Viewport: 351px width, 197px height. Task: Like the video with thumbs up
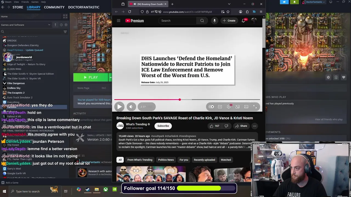(x=214, y=126)
